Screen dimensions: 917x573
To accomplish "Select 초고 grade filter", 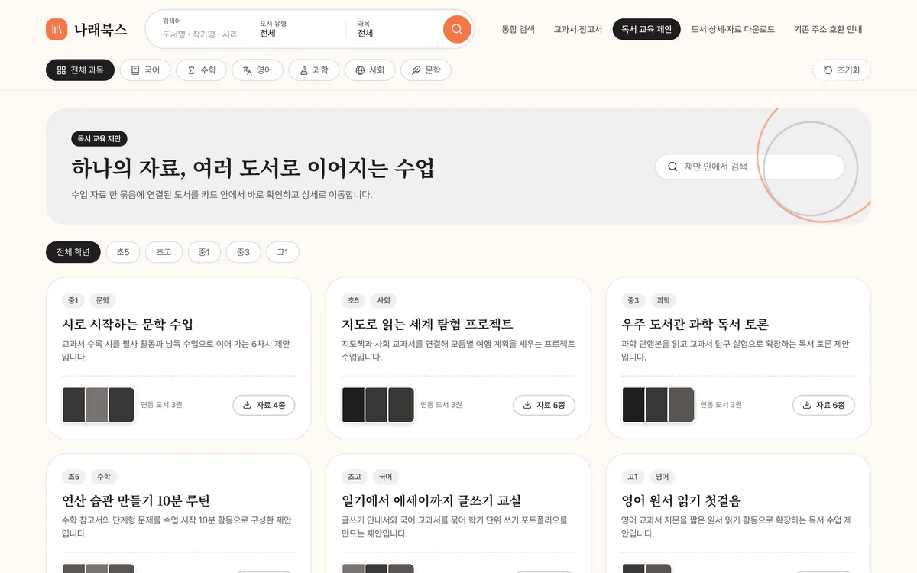I will tap(164, 252).
